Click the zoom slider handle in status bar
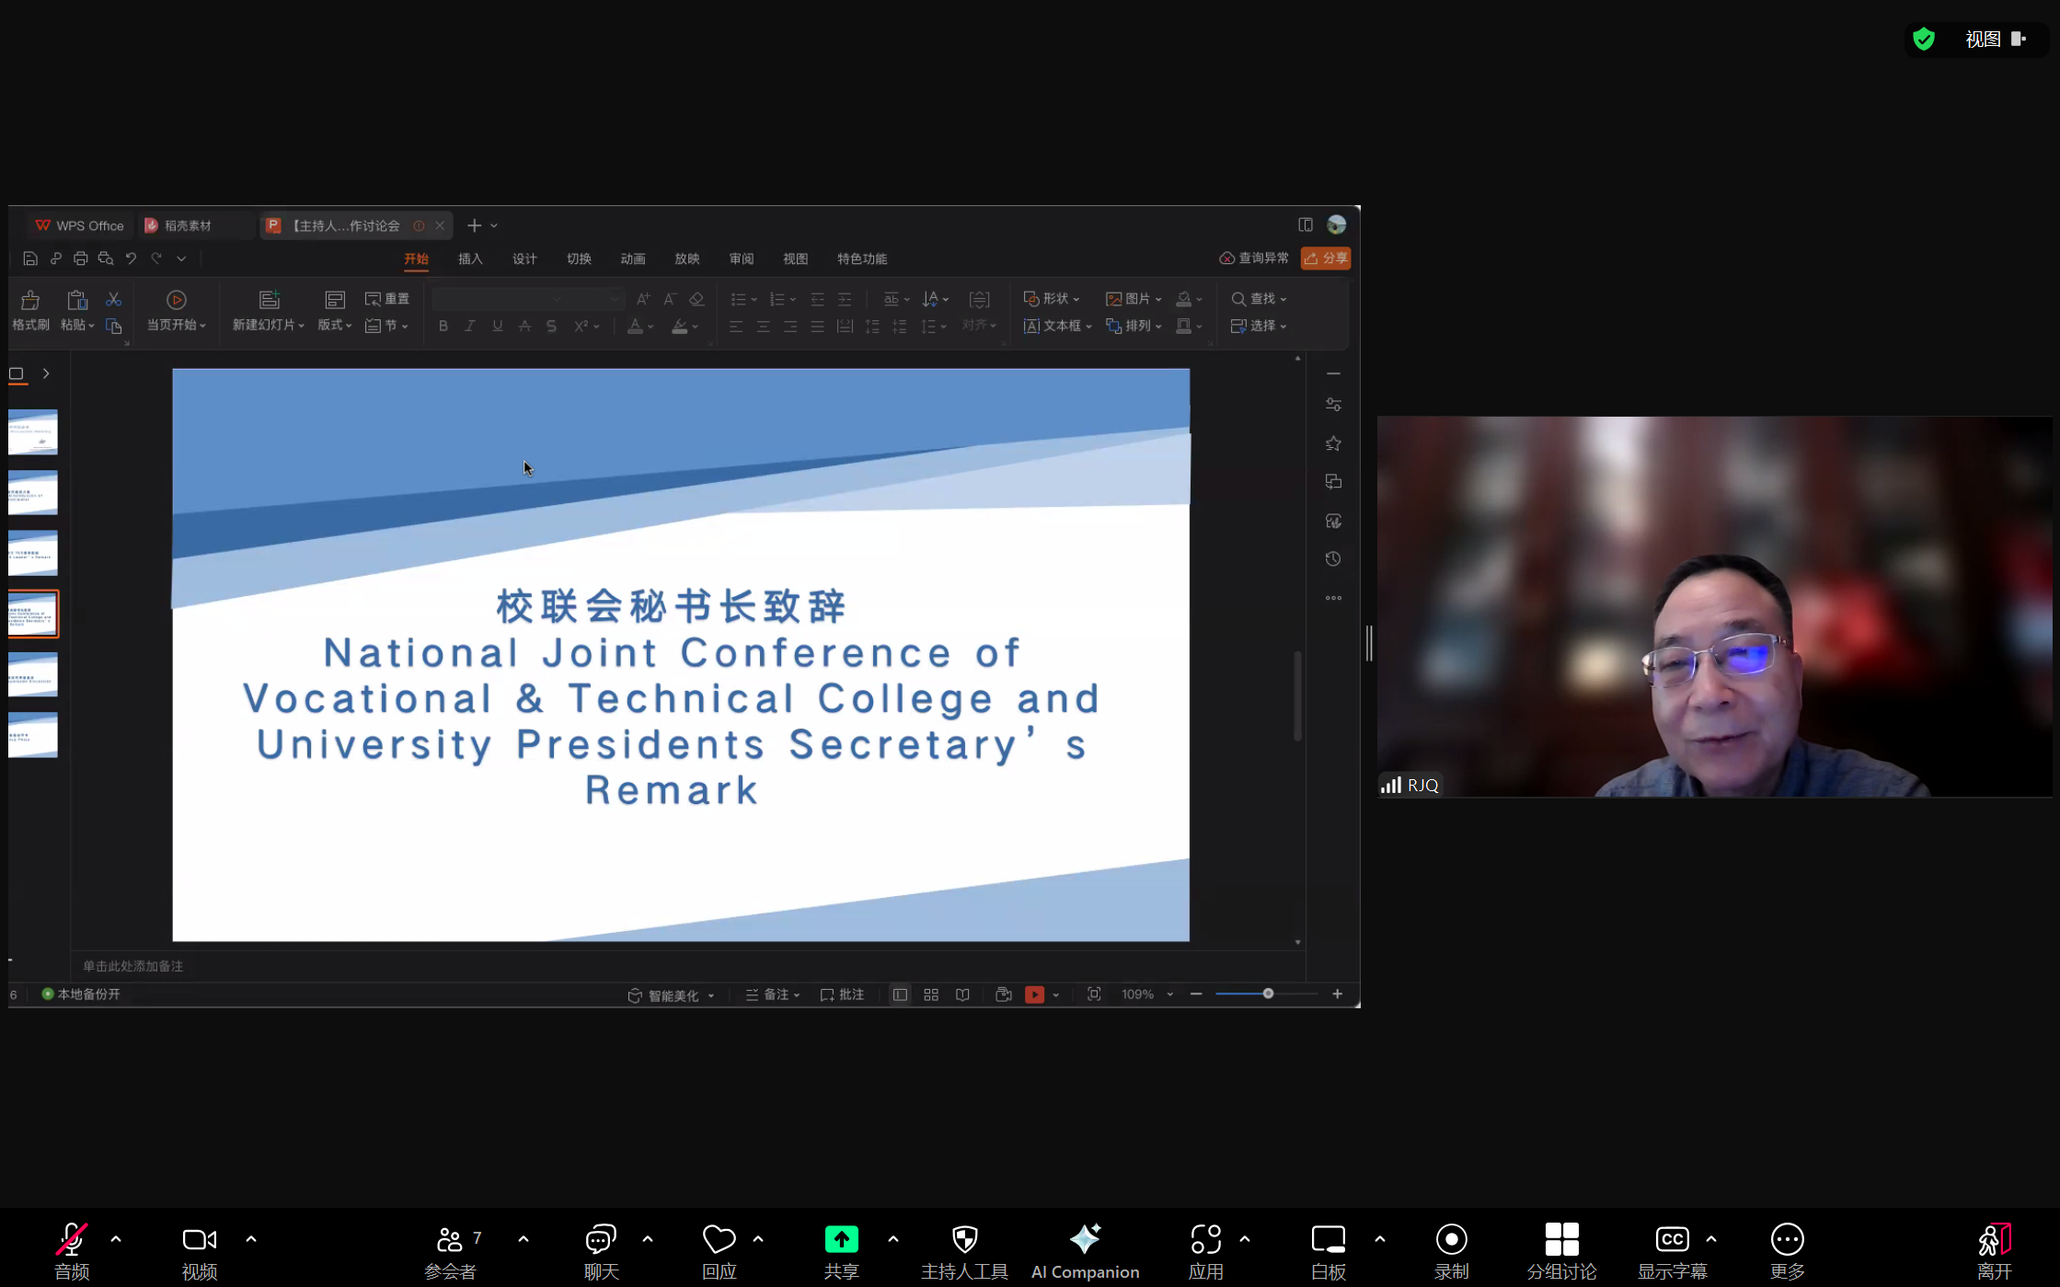The height and width of the screenshot is (1287, 2060). (x=1268, y=994)
